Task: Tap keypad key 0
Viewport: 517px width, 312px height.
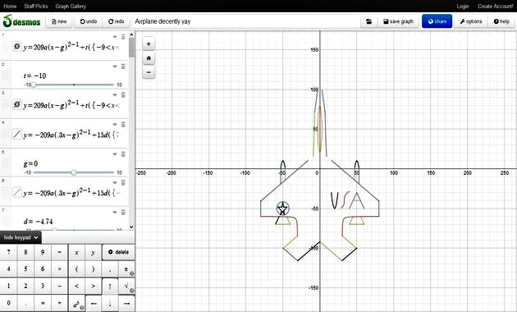Action: pos(8,304)
